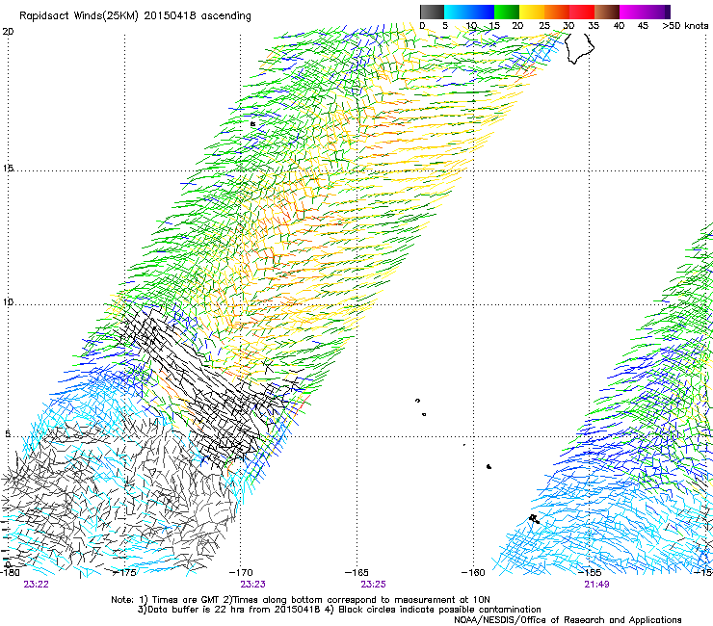Click the gray 0-5 knots legend swatch
The height and width of the screenshot is (626, 713).
coord(432,12)
